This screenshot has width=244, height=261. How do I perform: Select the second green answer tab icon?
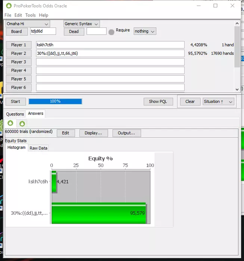22,124
